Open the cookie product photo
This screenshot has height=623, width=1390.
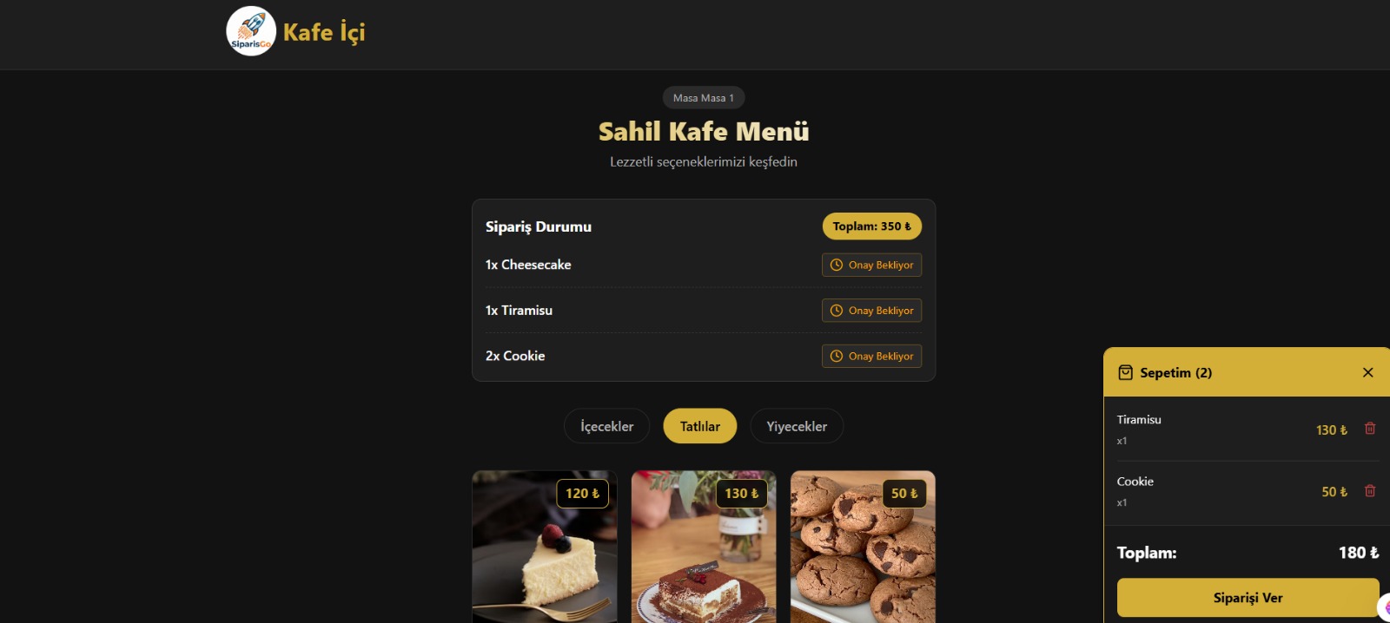click(863, 547)
